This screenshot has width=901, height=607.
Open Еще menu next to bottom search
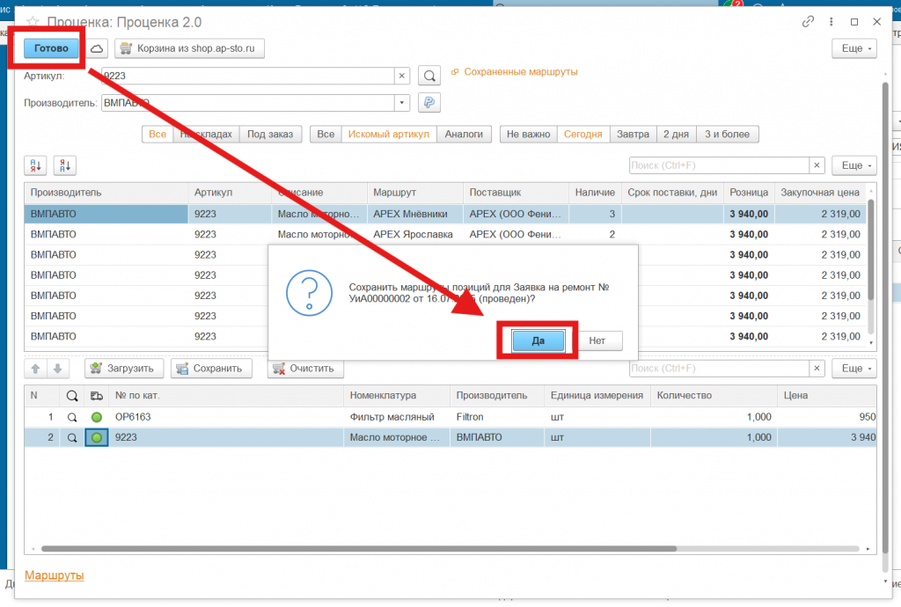tap(854, 369)
